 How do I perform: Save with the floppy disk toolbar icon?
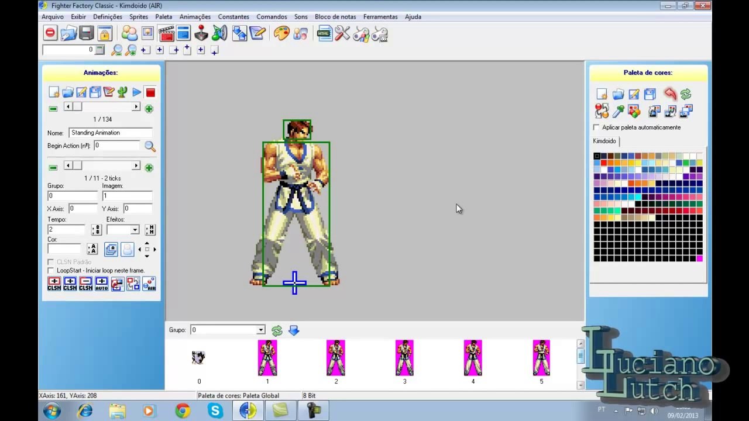point(87,33)
